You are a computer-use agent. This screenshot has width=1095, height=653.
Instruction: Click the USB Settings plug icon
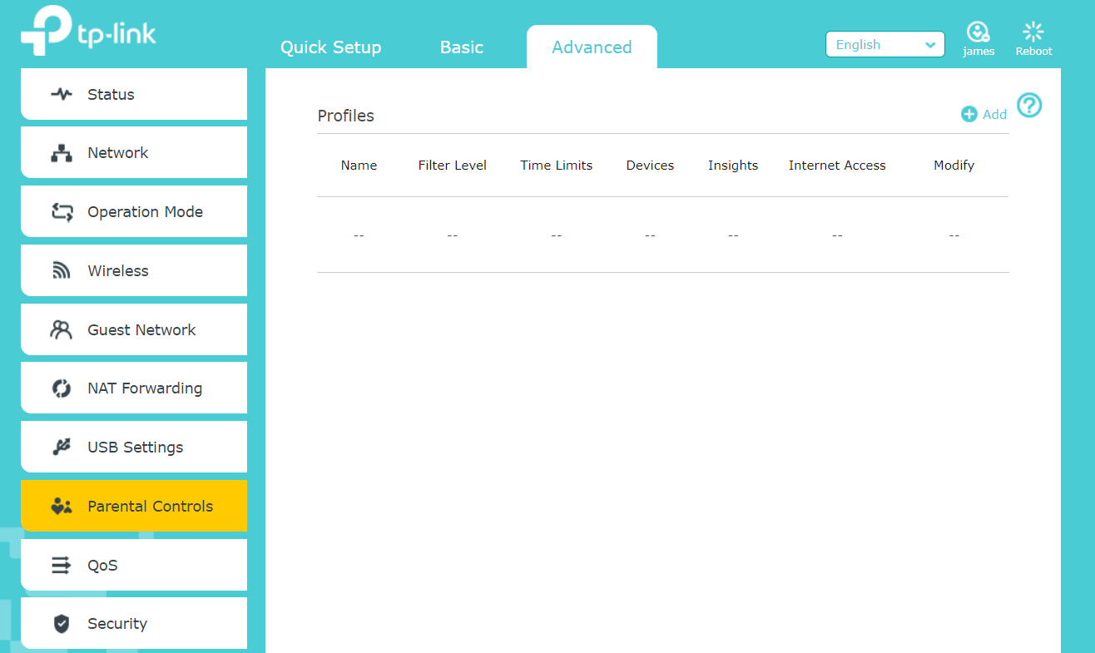(62, 448)
